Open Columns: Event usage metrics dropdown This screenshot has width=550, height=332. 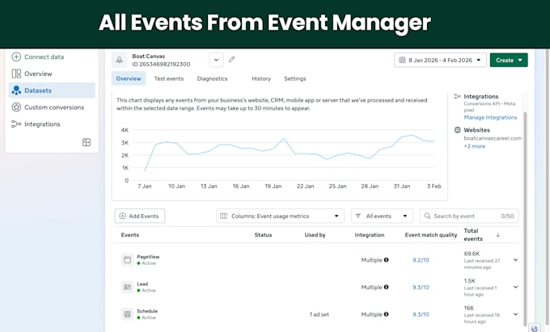click(281, 216)
